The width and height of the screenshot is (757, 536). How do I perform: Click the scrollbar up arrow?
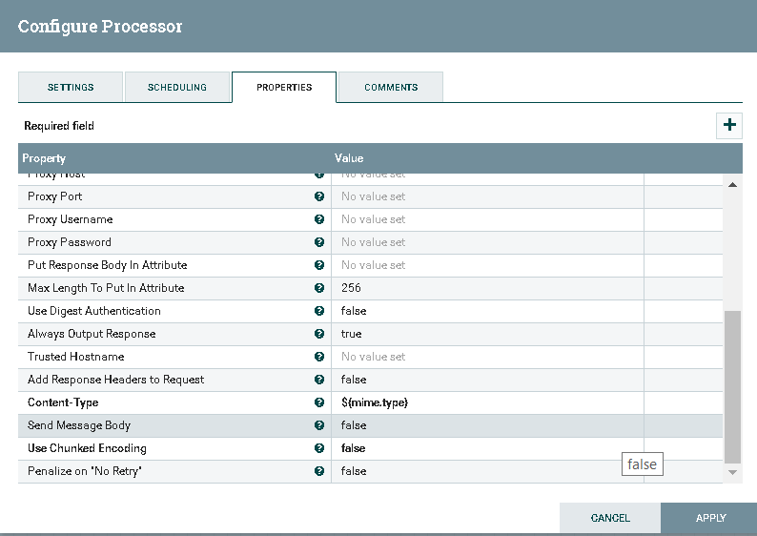[x=732, y=184]
